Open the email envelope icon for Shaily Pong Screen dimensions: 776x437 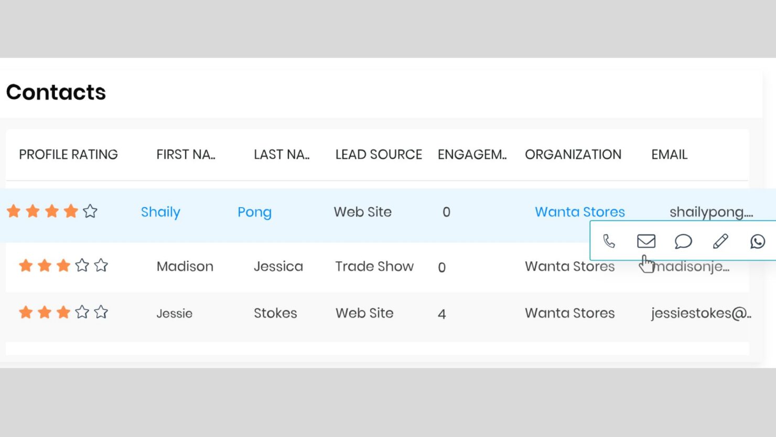(x=646, y=241)
